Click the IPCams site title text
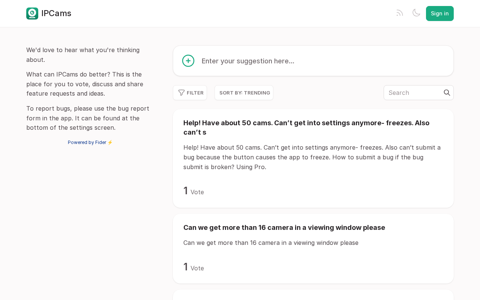The height and width of the screenshot is (300, 480). (56, 13)
